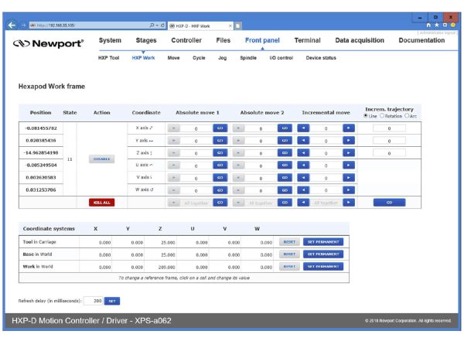The image size is (464, 348).
Task: Open the Data acquisition menu
Action: [360, 40]
